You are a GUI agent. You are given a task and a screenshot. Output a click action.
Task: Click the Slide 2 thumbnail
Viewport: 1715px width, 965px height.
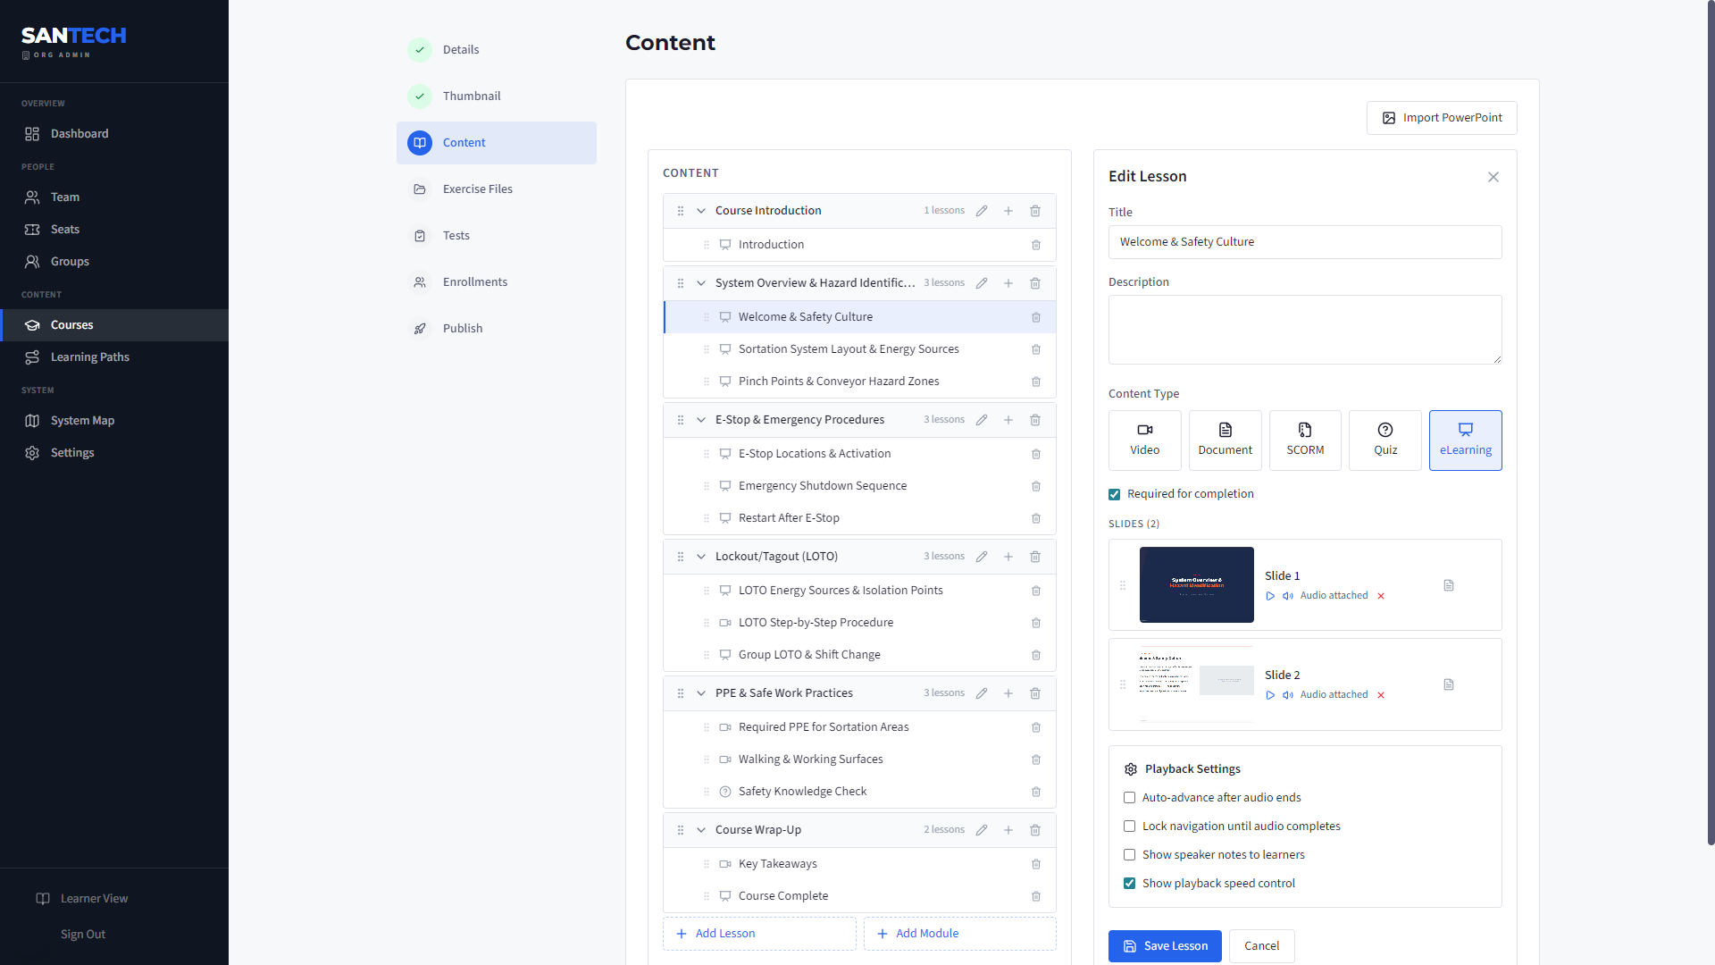click(1196, 684)
